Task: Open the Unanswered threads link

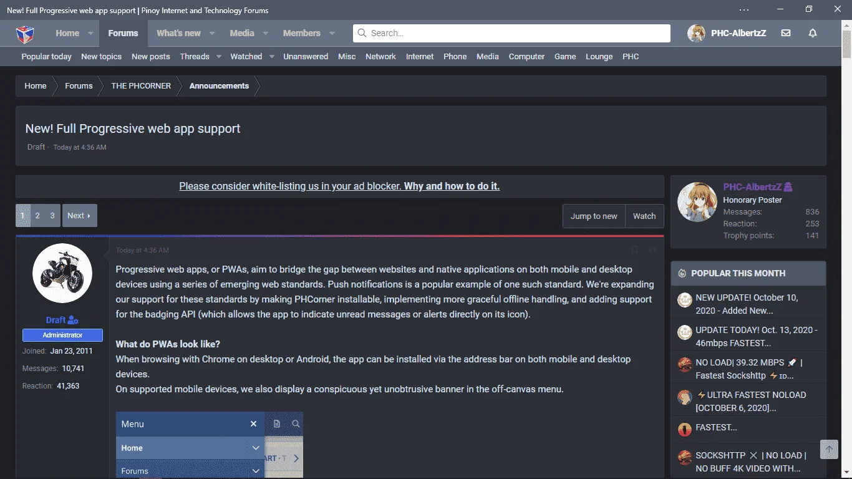Action: point(306,56)
